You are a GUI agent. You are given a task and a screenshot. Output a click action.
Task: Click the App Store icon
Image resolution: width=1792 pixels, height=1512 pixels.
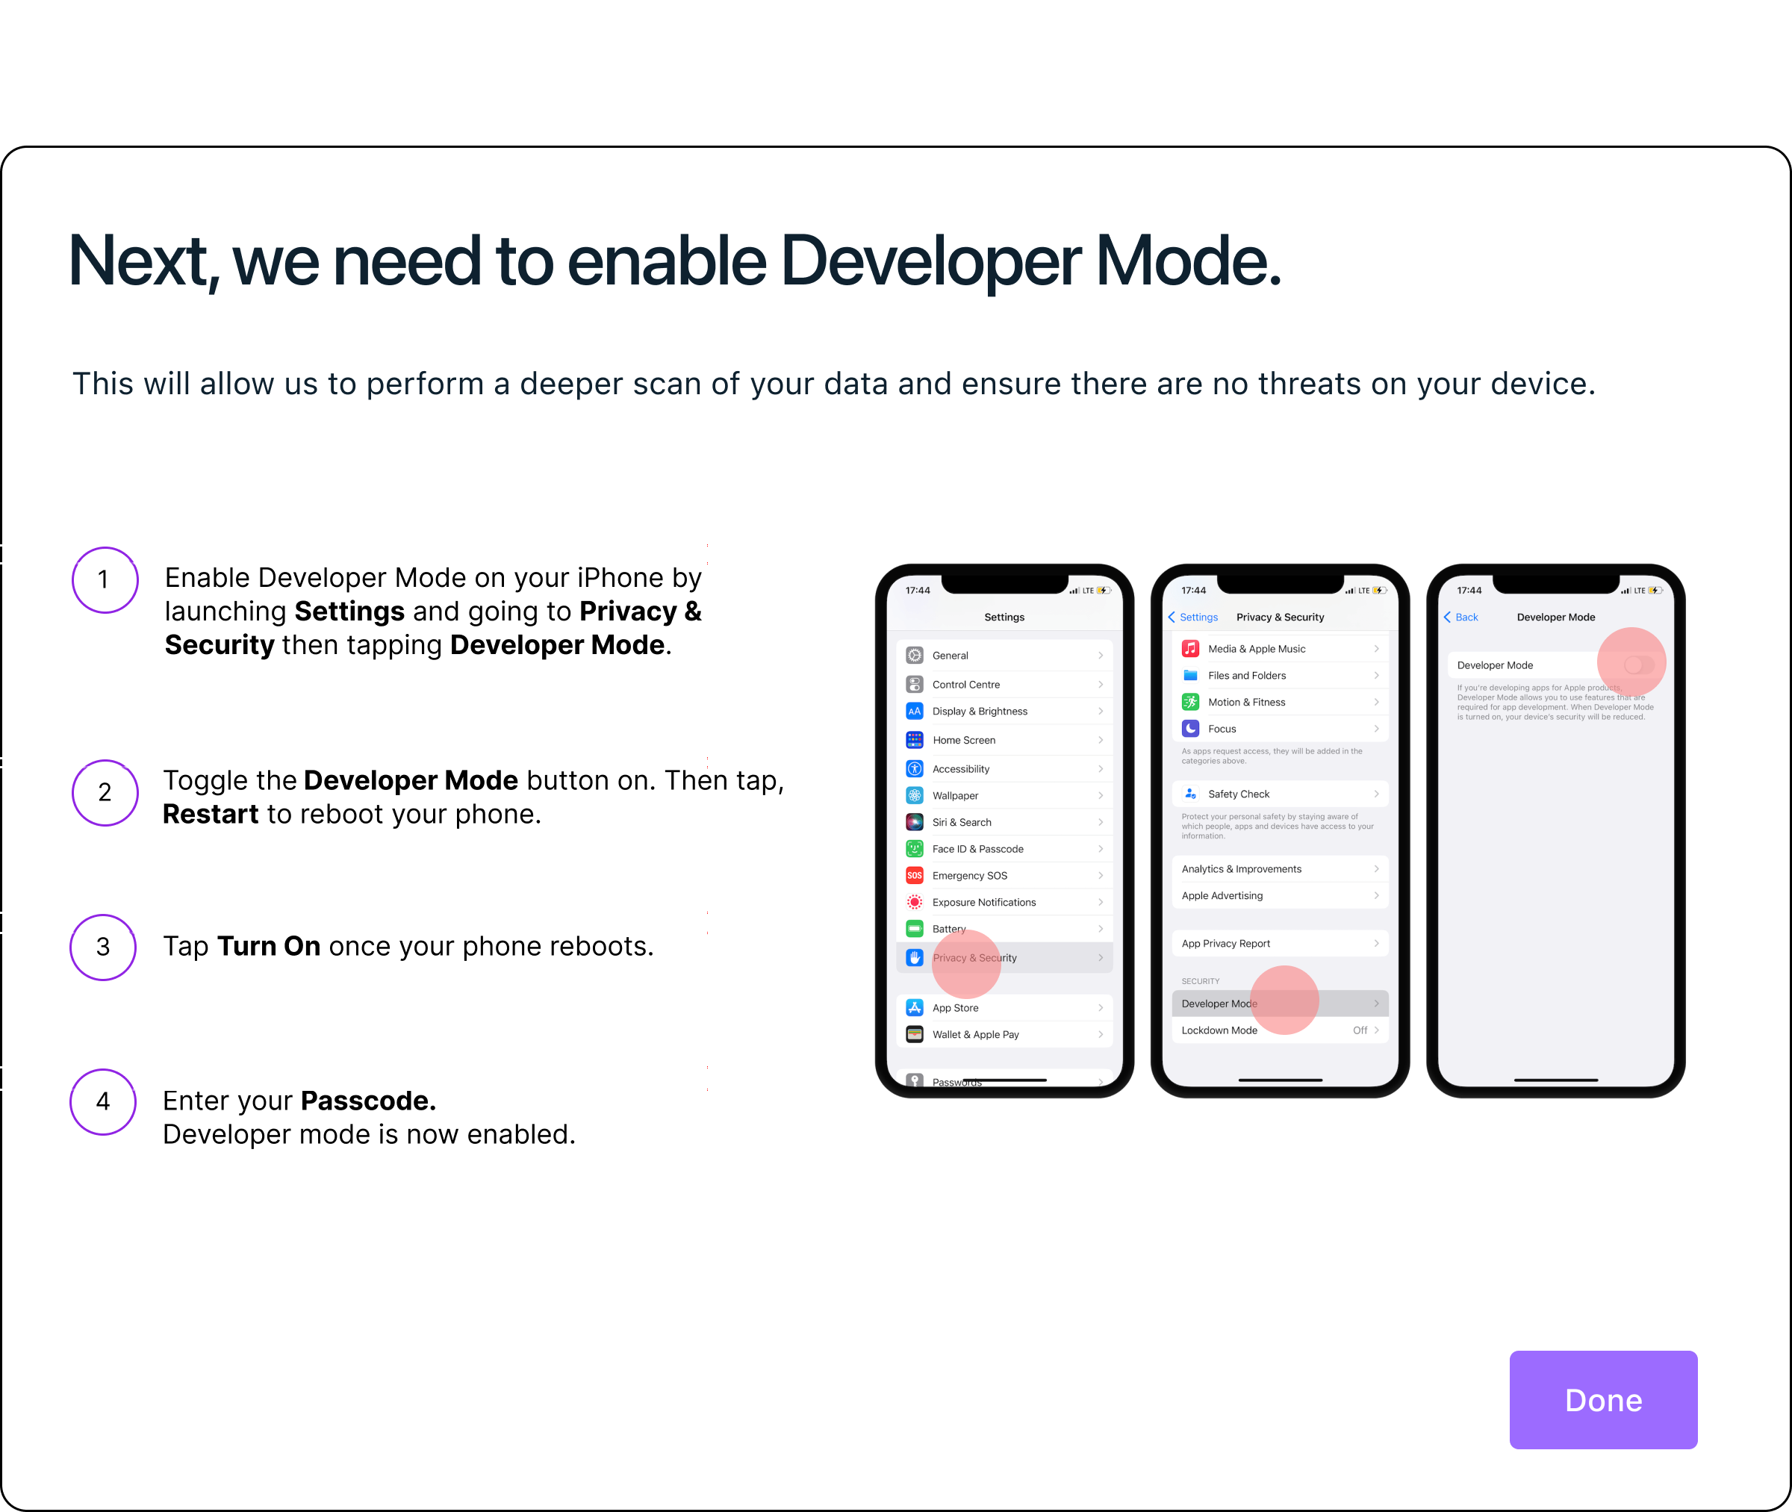(x=915, y=1008)
